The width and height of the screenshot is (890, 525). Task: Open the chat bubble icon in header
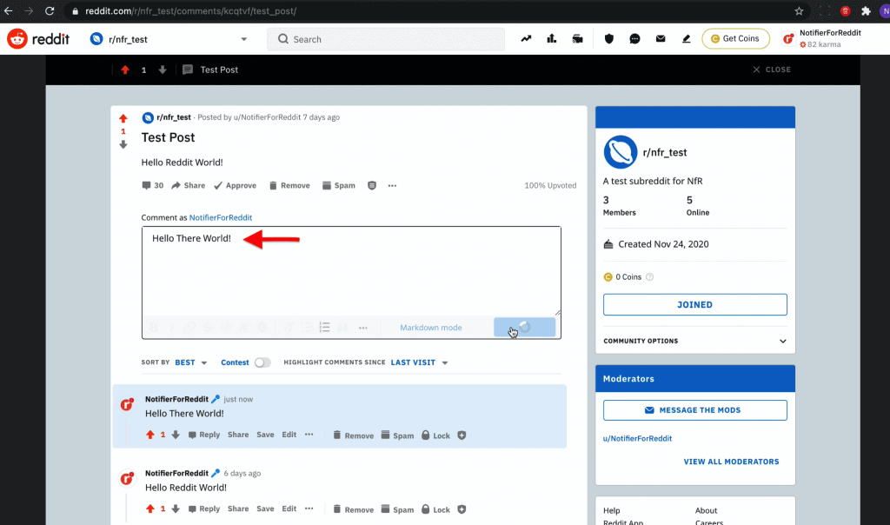tap(634, 39)
